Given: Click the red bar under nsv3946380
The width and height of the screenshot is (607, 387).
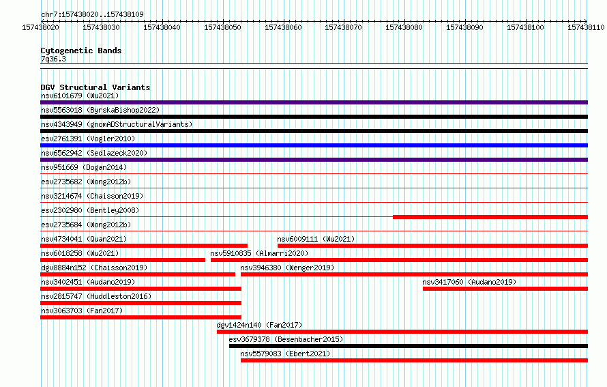Looking at the screenshot, I should coord(414,274).
